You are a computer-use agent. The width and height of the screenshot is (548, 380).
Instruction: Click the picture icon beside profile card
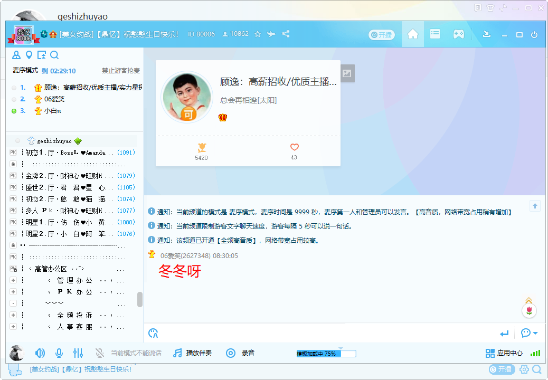coord(347,73)
